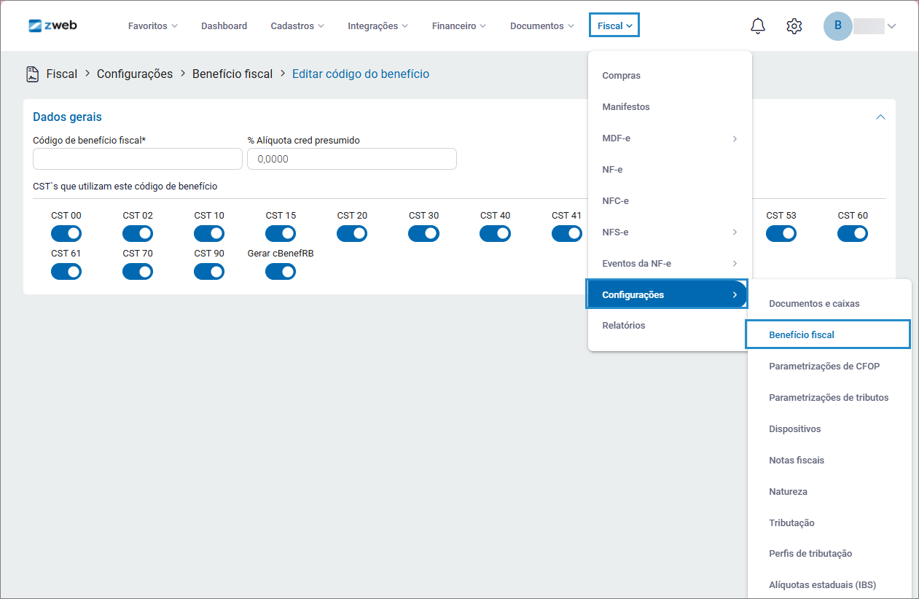Focus the Código de benefício fiscal field

click(x=138, y=159)
